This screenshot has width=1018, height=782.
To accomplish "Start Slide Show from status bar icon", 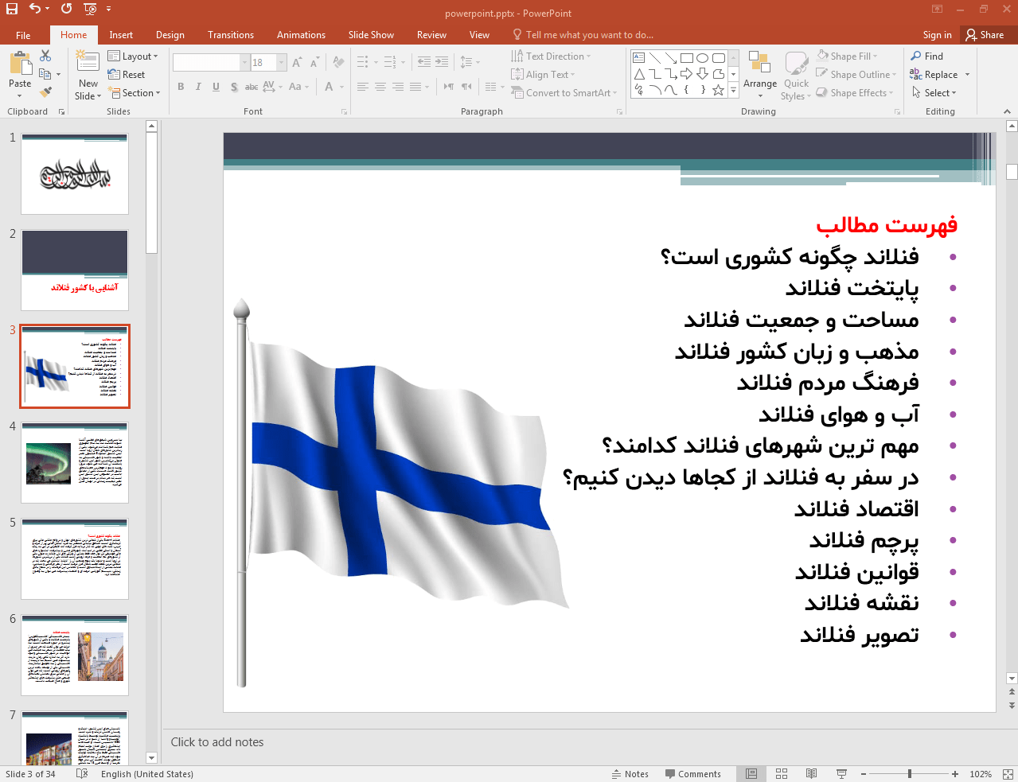I will point(841,774).
